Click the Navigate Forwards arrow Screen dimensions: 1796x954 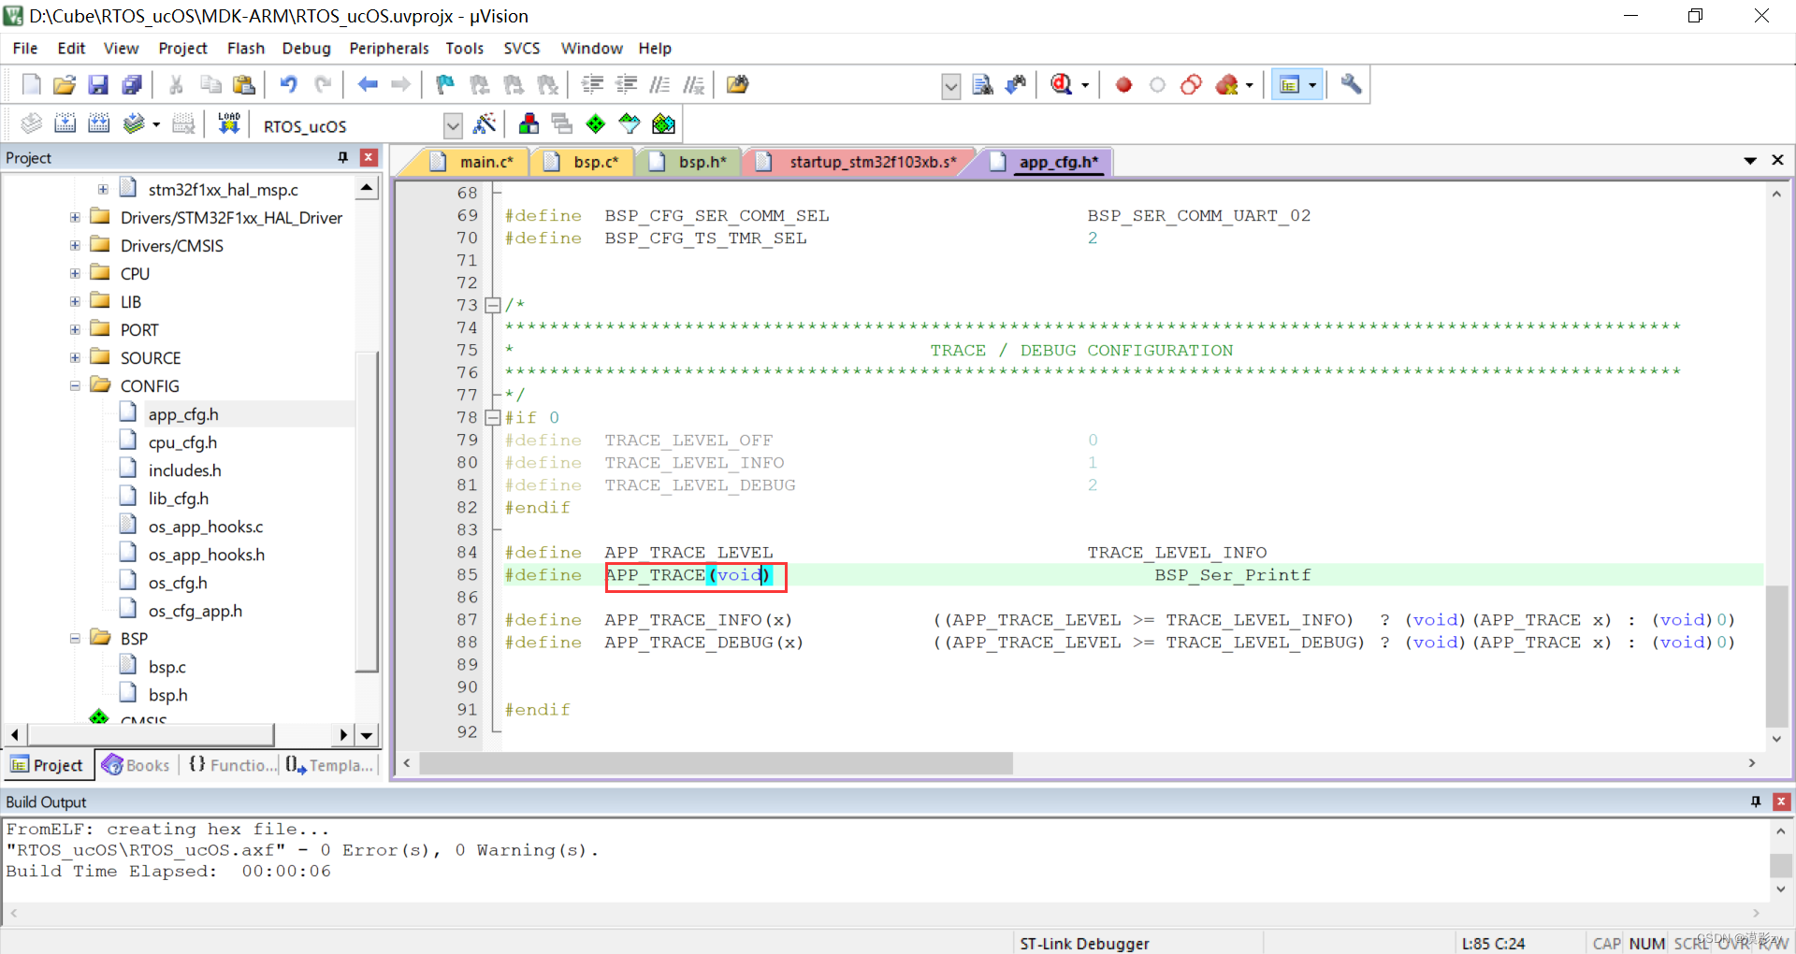point(401,85)
